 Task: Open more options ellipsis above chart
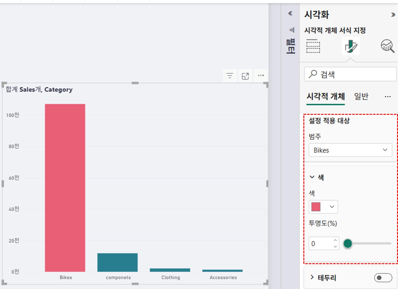coord(261,75)
